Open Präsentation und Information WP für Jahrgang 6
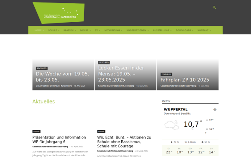Screen dimensions: 251x157 coord(59,139)
